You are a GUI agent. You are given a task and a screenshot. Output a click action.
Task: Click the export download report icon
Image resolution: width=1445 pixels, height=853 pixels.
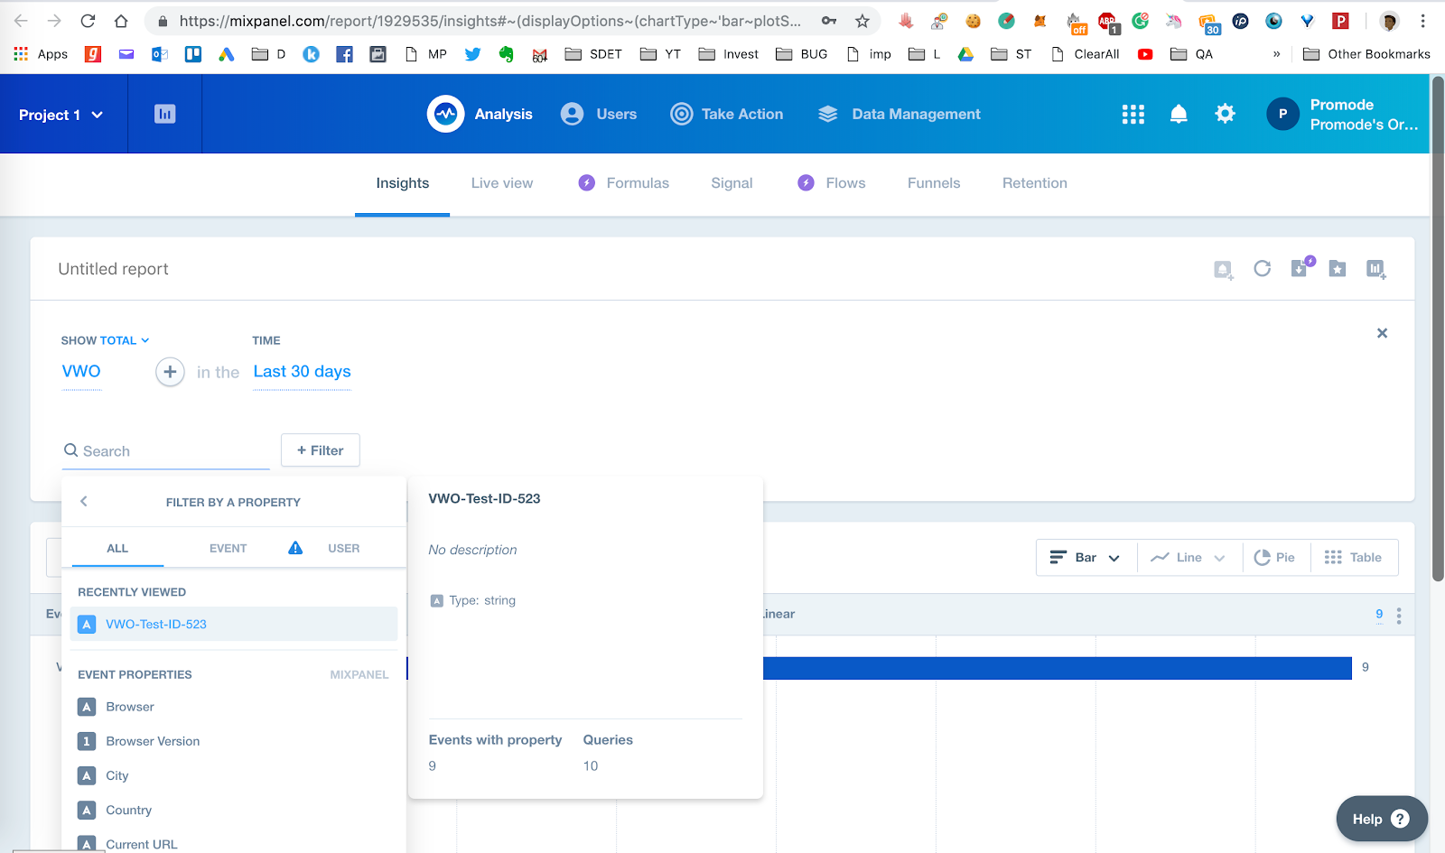(1300, 267)
